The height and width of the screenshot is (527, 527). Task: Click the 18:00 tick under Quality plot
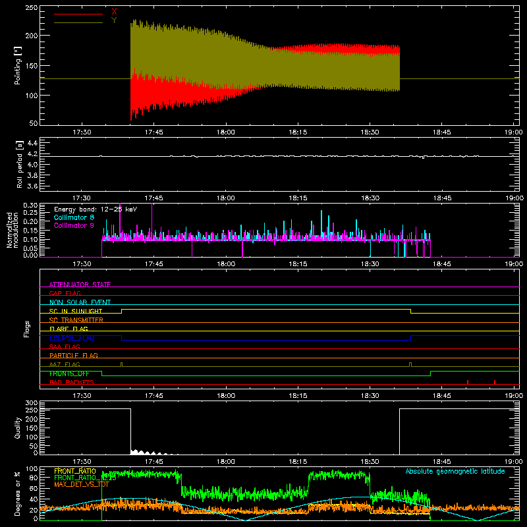point(226,462)
